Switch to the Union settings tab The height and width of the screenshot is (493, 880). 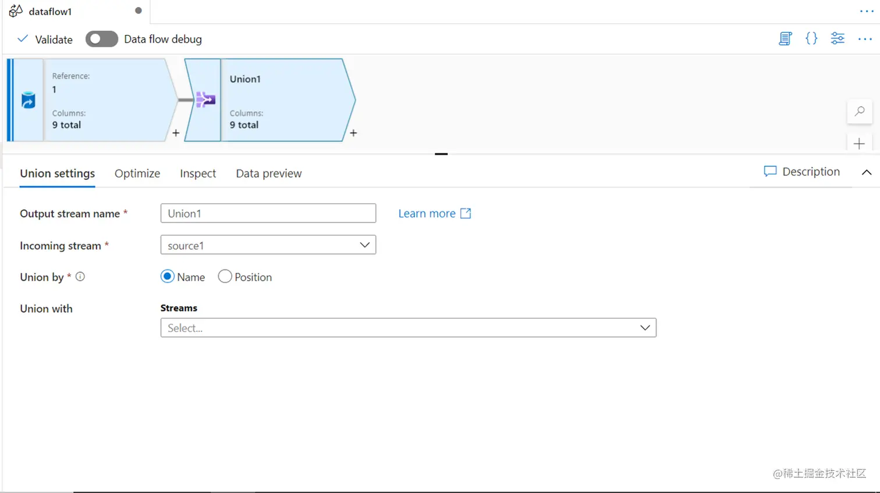[x=58, y=173]
